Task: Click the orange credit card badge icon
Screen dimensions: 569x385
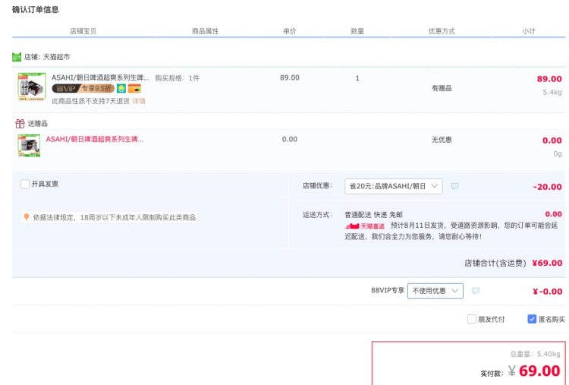Action: [134, 88]
